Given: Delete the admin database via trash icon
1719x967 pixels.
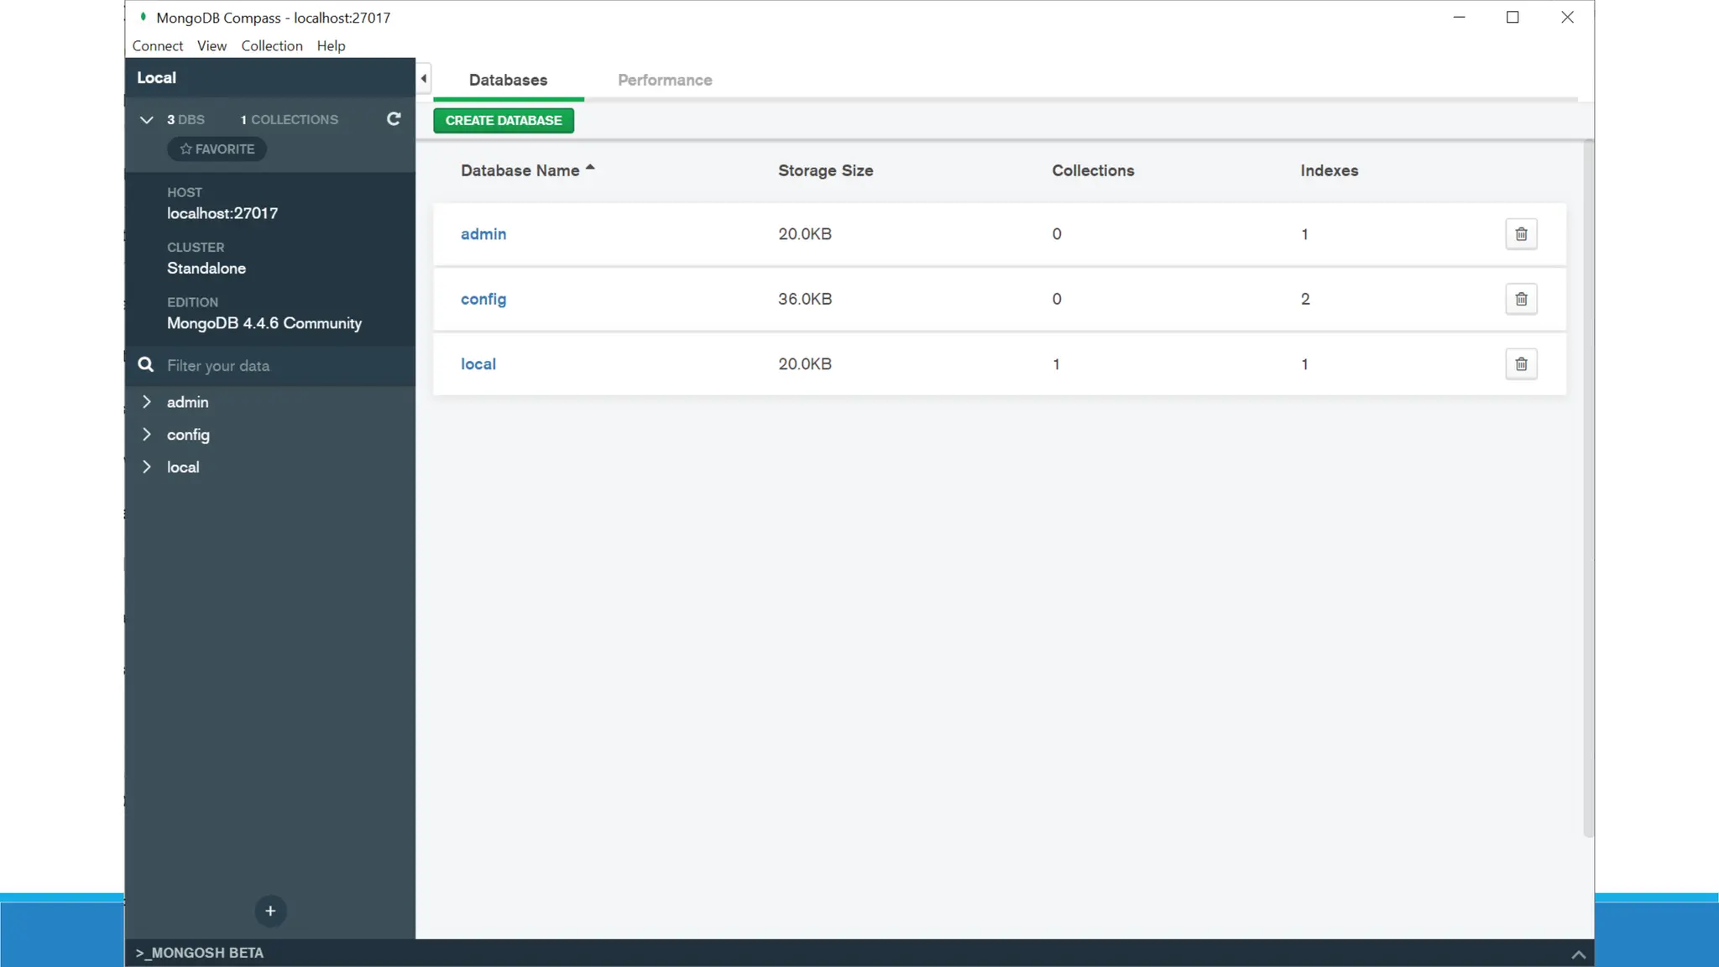Looking at the screenshot, I should click(1521, 234).
